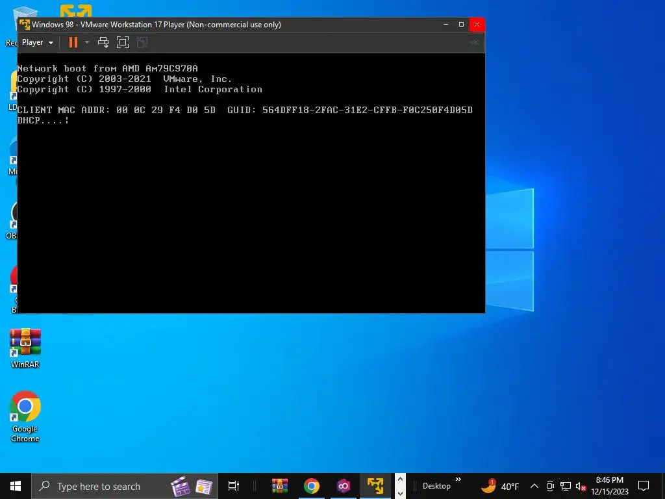Open the Desktop toolbar on taskbar
The image size is (665, 499).
(x=436, y=486)
